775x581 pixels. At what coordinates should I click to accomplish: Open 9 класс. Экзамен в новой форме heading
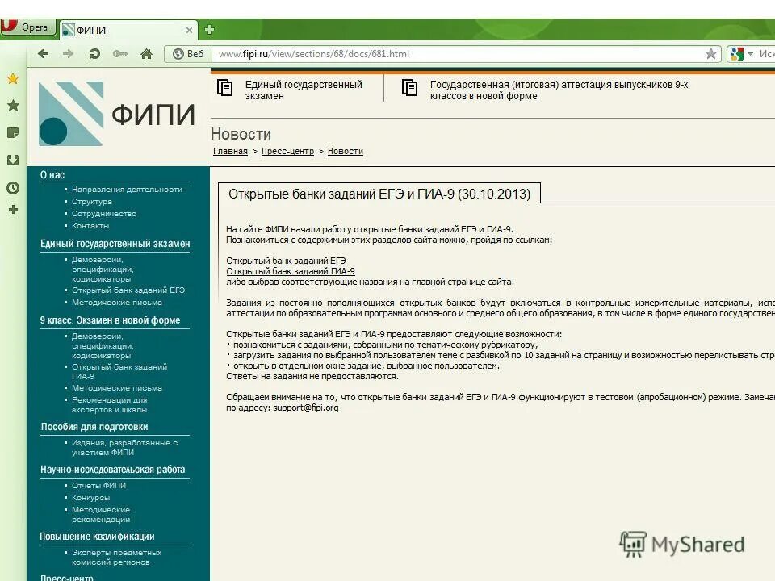coord(111,320)
